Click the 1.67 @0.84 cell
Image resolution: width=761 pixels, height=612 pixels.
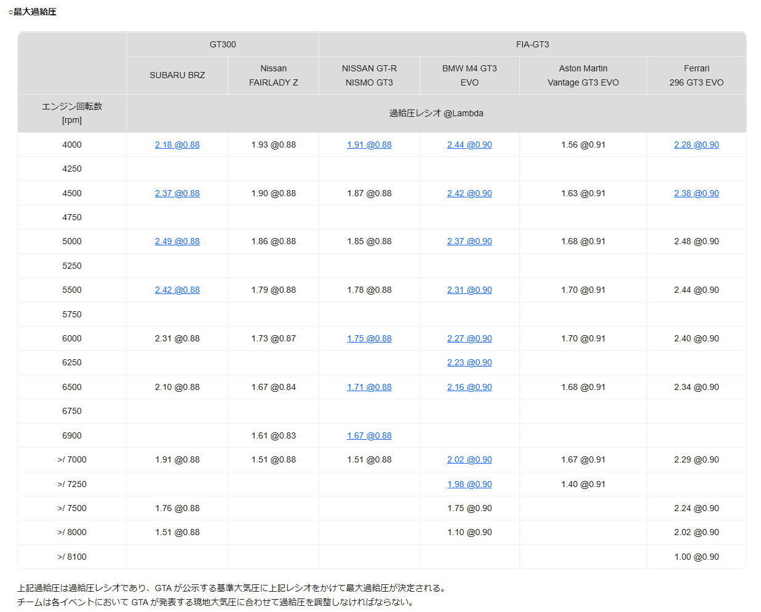[x=274, y=387]
